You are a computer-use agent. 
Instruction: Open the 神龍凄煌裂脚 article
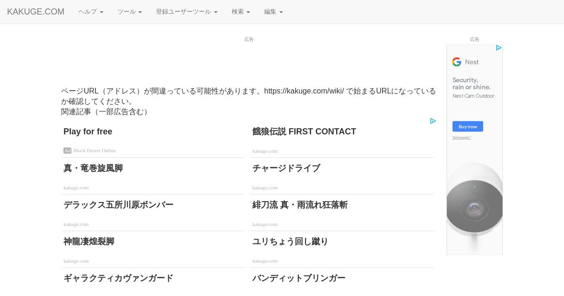tap(89, 241)
